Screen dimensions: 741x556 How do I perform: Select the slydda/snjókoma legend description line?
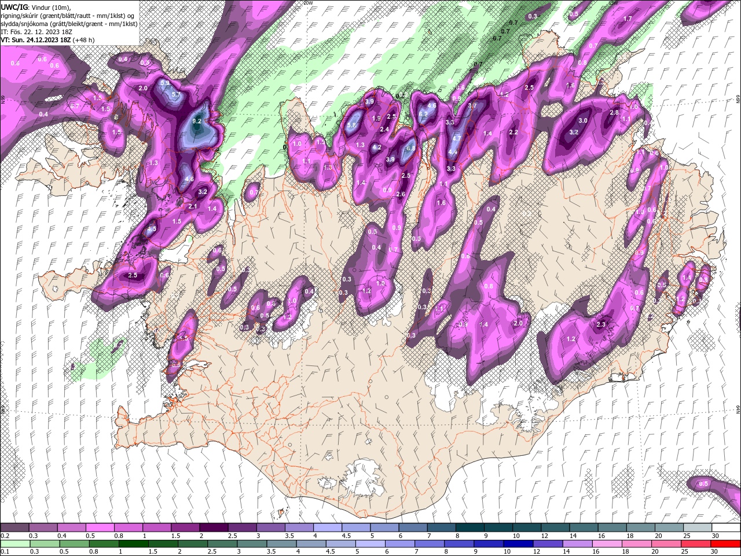[x=69, y=24]
